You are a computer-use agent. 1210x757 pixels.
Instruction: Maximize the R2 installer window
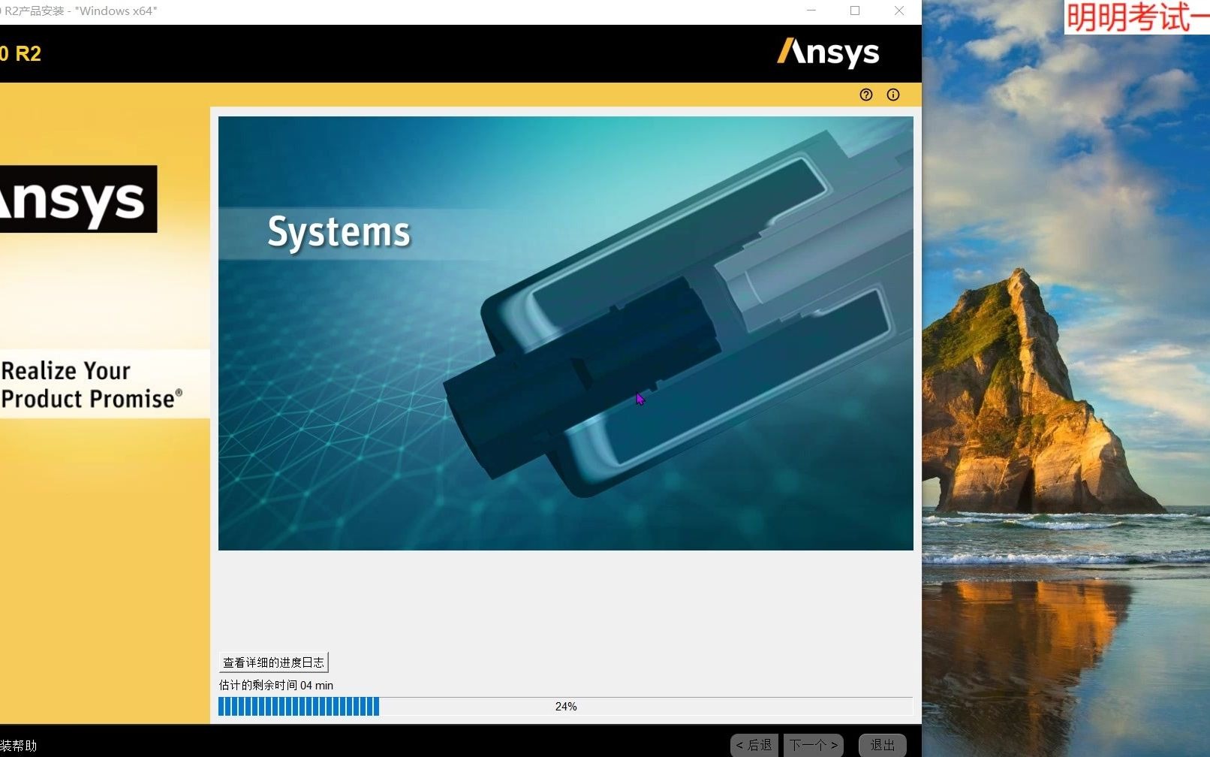click(x=855, y=11)
